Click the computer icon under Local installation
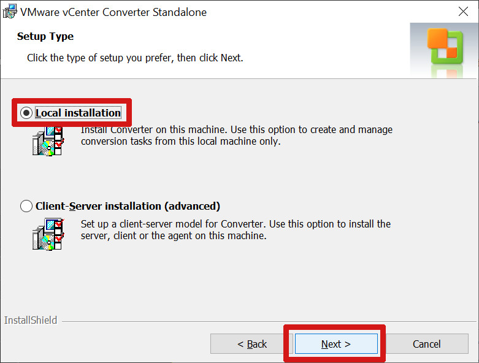The height and width of the screenshot is (363, 479). (x=48, y=141)
